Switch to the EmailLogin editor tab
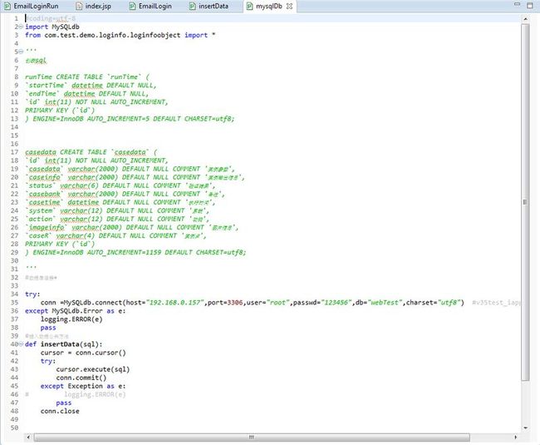 (150, 6)
